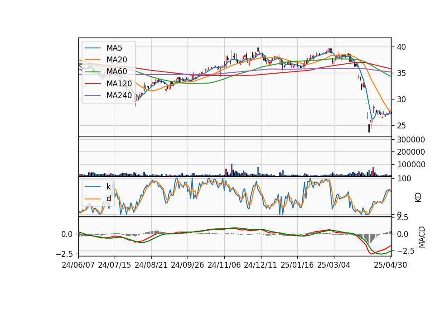Click price axis tick 30
The width and height of the screenshot is (435, 312).
pyautogui.click(x=401, y=99)
